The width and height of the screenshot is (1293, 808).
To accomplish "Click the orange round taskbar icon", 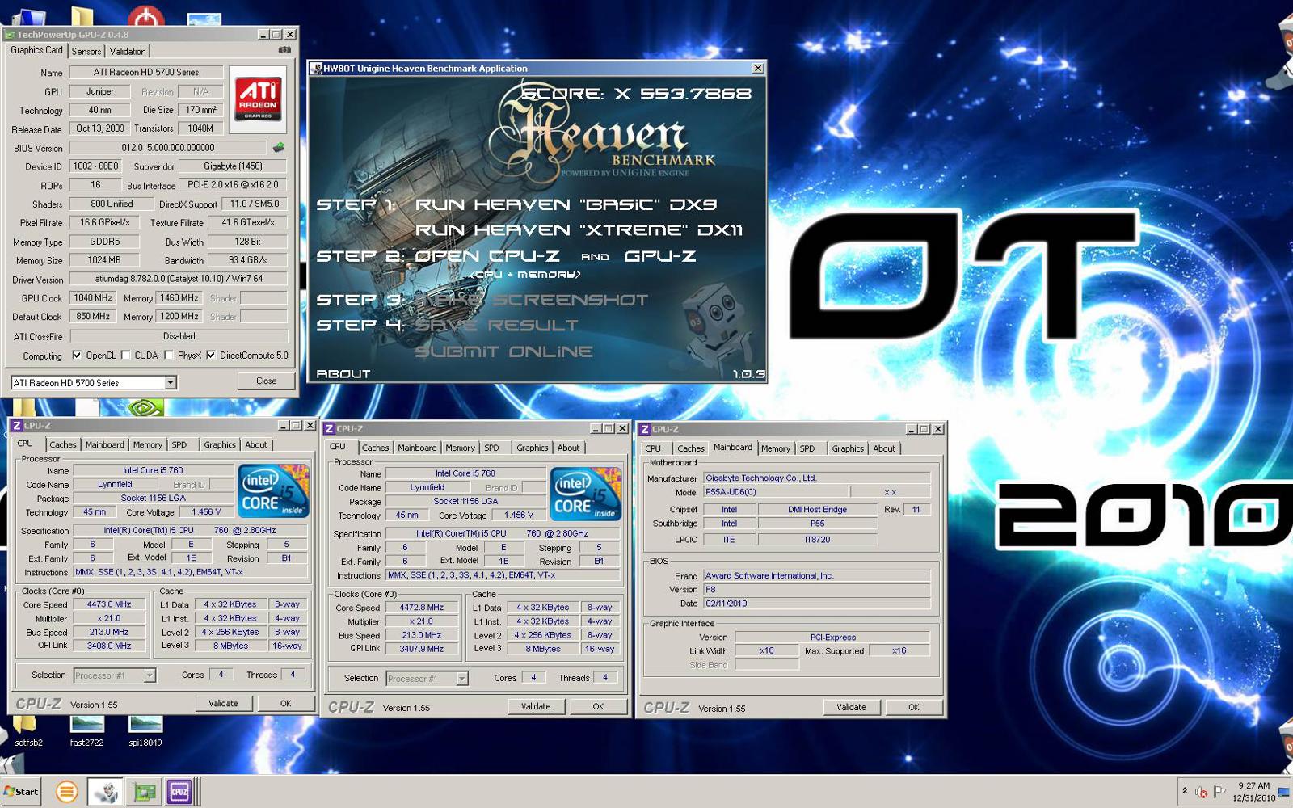I will pyautogui.click(x=66, y=792).
